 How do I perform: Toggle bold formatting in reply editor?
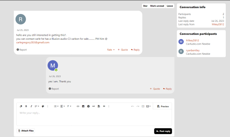click(26, 106)
